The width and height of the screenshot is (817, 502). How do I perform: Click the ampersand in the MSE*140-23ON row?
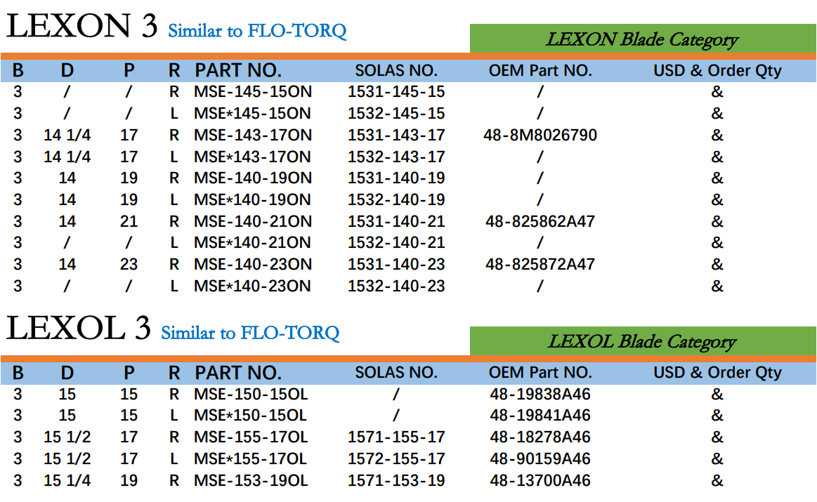[x=717, y=286]
